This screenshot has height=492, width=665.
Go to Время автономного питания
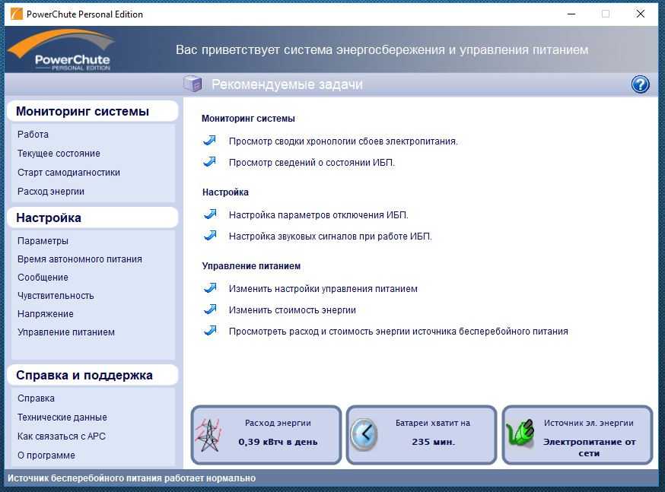79,259
